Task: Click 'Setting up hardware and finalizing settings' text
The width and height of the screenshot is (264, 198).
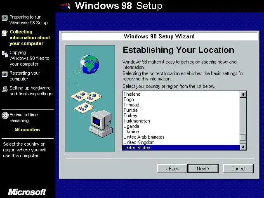Action: [31, 91]
